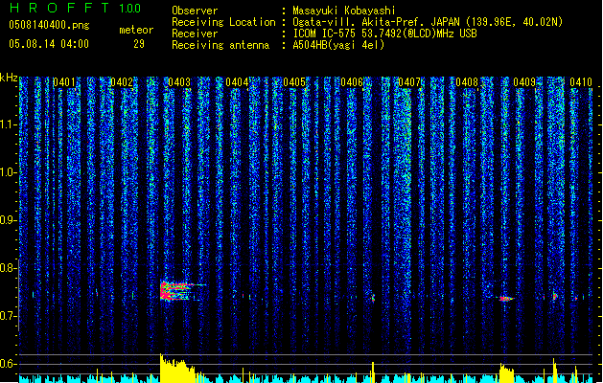The image size is (603, 383).
Task: Click the 0406 time marker
Action: (x=352, y=82)
